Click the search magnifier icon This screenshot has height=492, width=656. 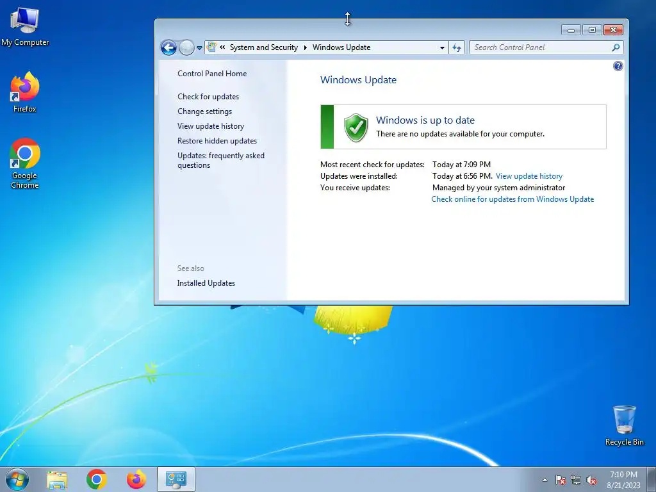pos(616,47)
